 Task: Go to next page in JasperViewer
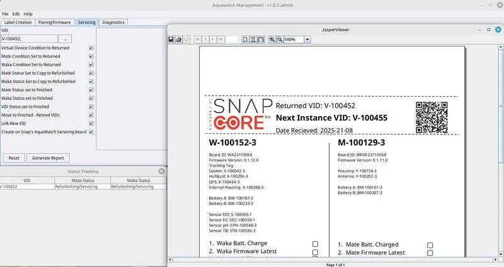coord(213,39)
